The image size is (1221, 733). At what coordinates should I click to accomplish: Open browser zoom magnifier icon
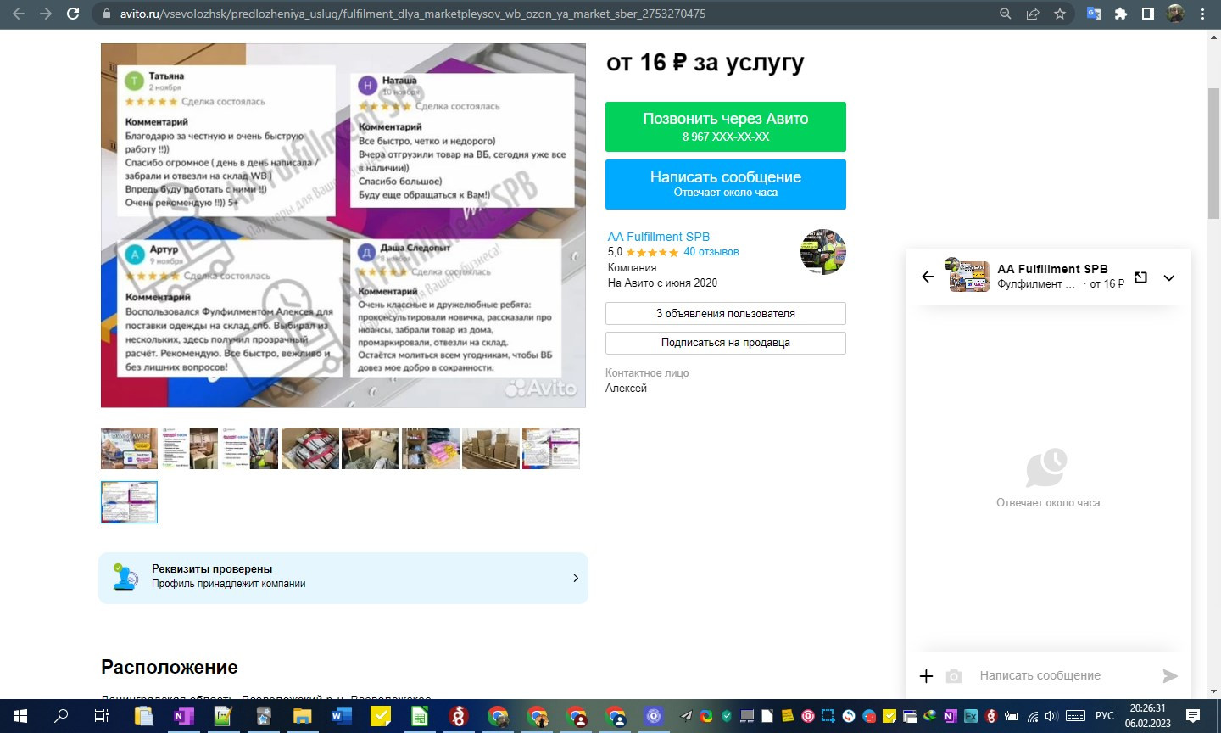tap(1006, 14)
